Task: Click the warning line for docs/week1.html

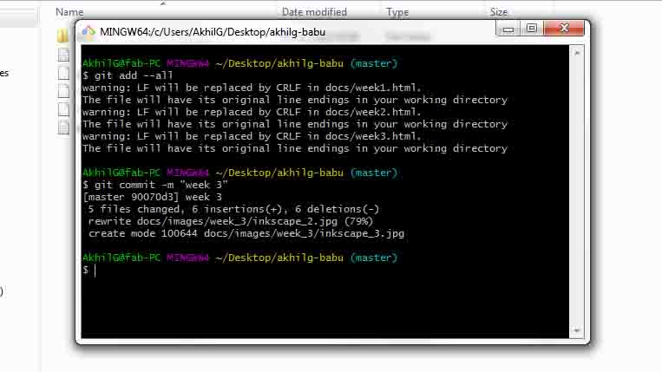Action: pyautogui.click(x=252, y=88)
